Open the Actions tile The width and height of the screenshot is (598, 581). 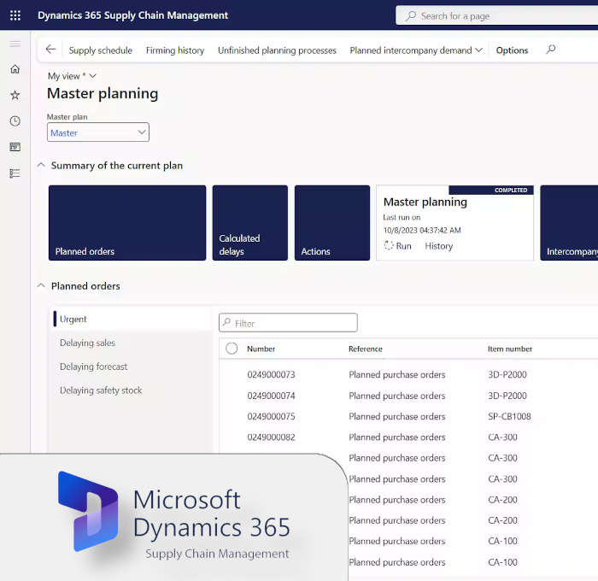tap(331, 223)
